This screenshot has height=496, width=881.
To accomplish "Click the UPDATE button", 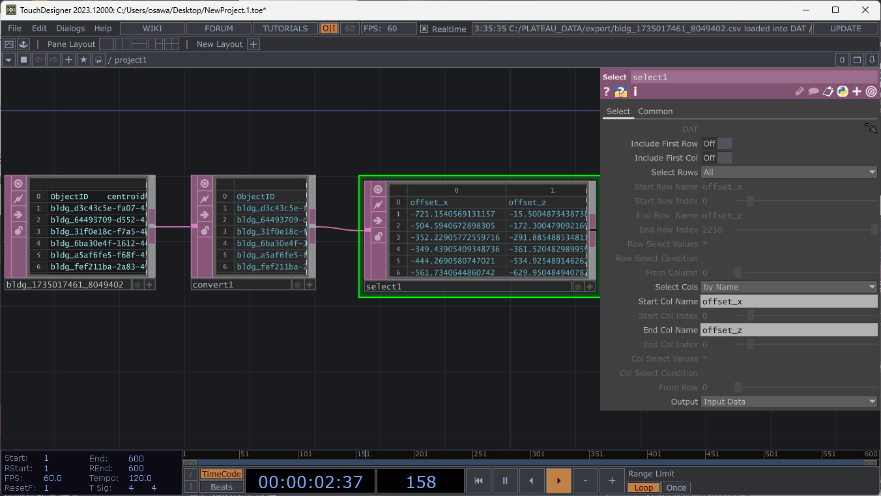I will click(x=846, y=29).
